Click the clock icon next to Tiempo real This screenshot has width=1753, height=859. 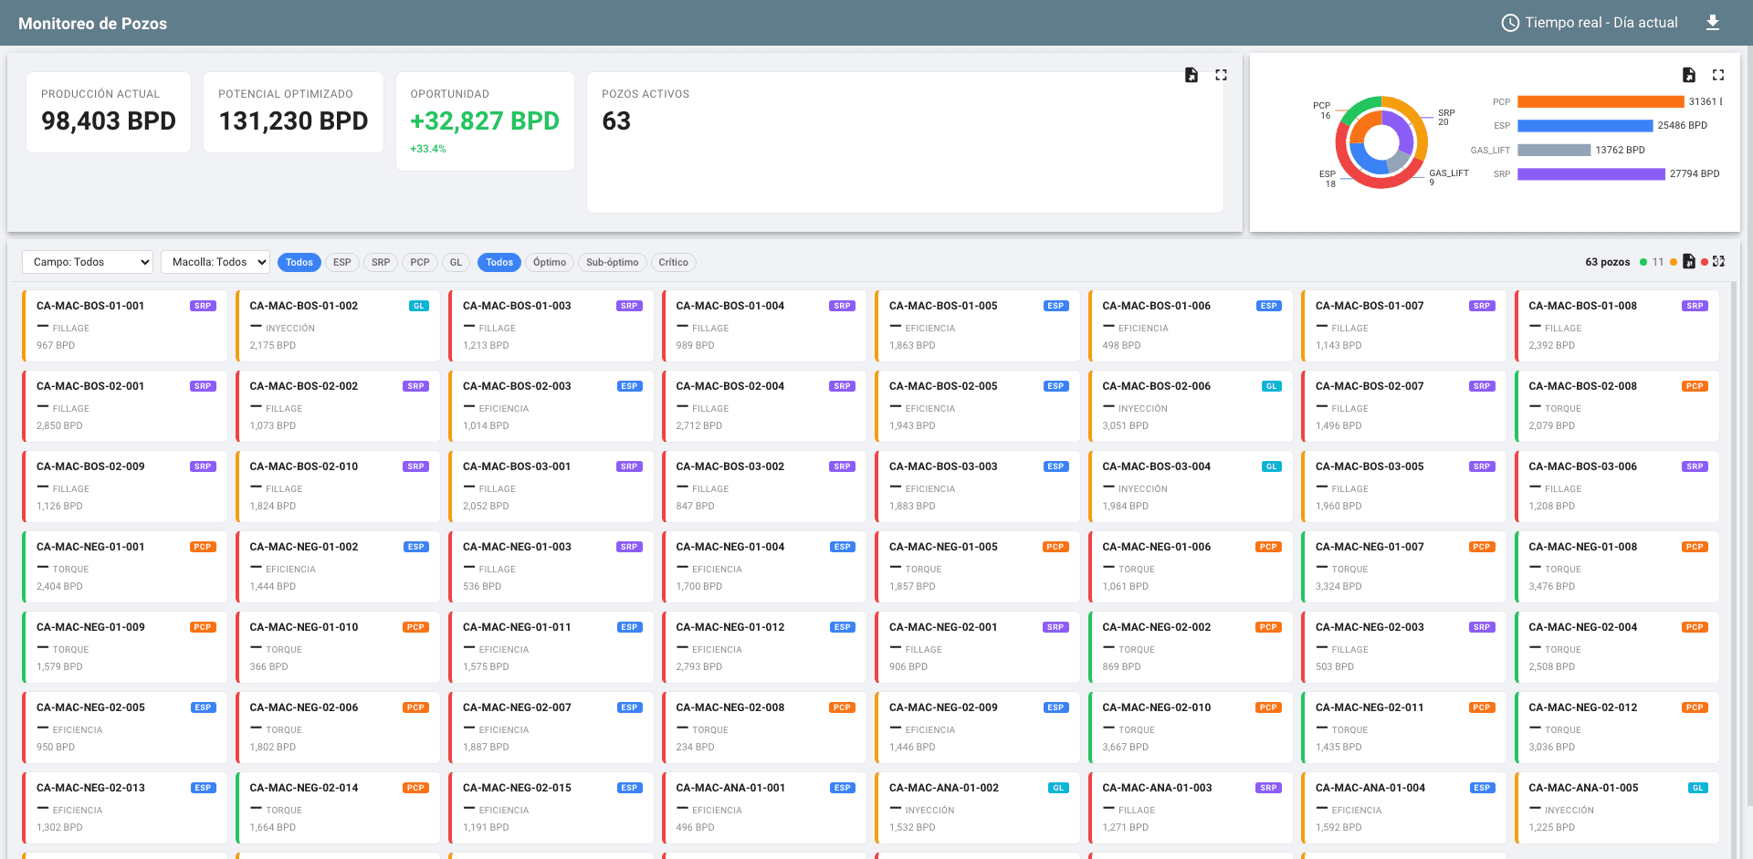pos(1511,23)
